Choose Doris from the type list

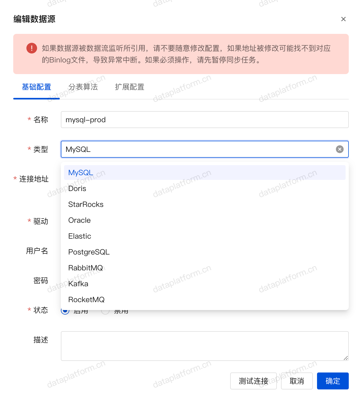pyautogui.click(x=77, y=188)
